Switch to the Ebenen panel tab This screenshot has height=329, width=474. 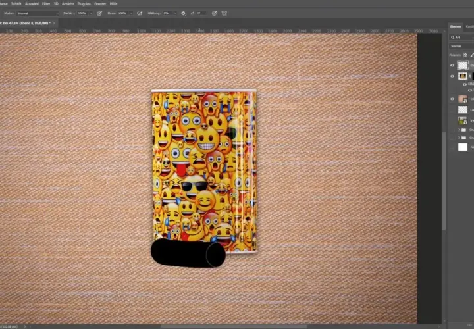456,26
